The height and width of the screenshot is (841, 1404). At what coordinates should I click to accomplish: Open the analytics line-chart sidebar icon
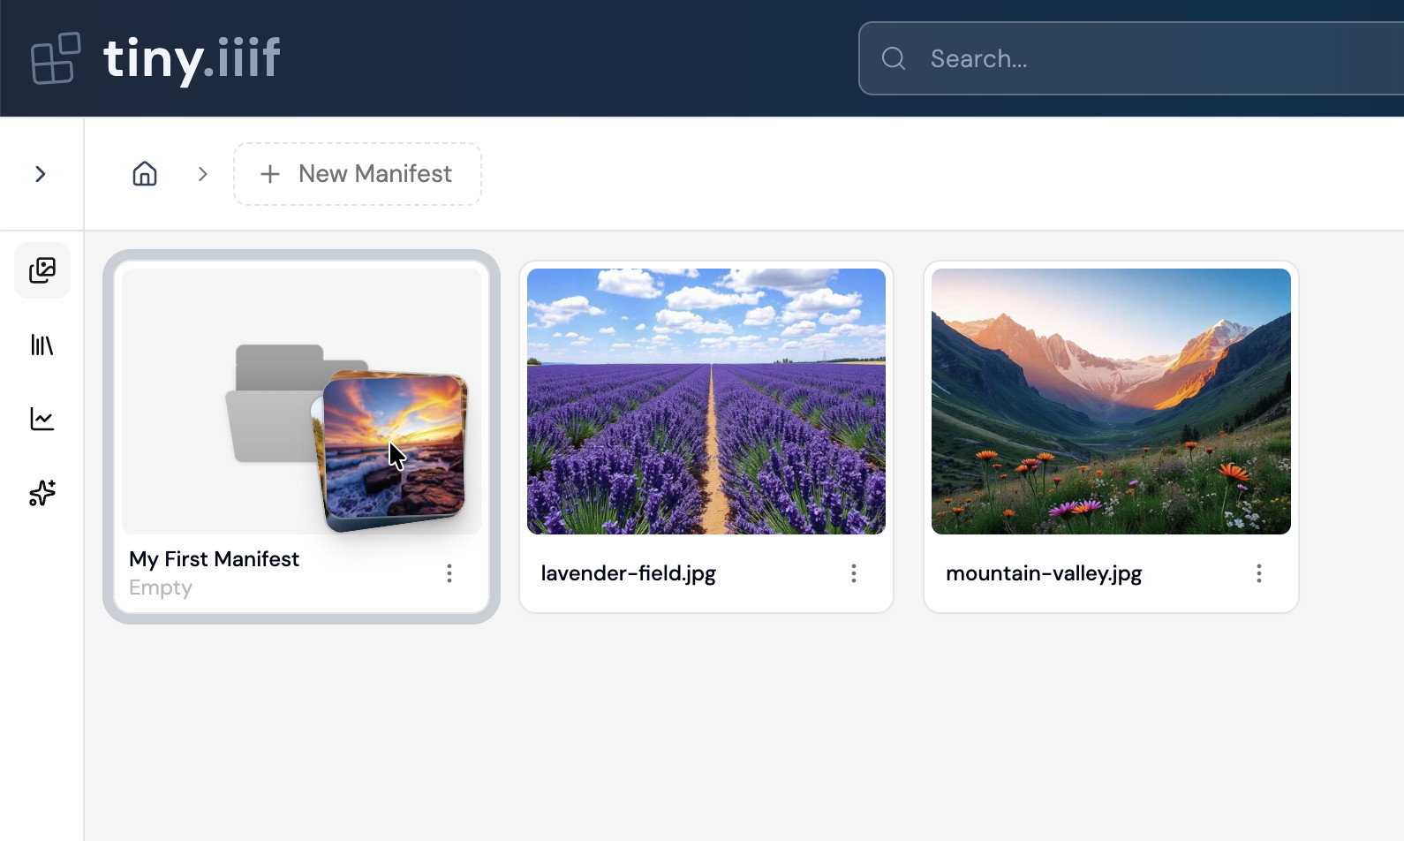pos(42,419)
